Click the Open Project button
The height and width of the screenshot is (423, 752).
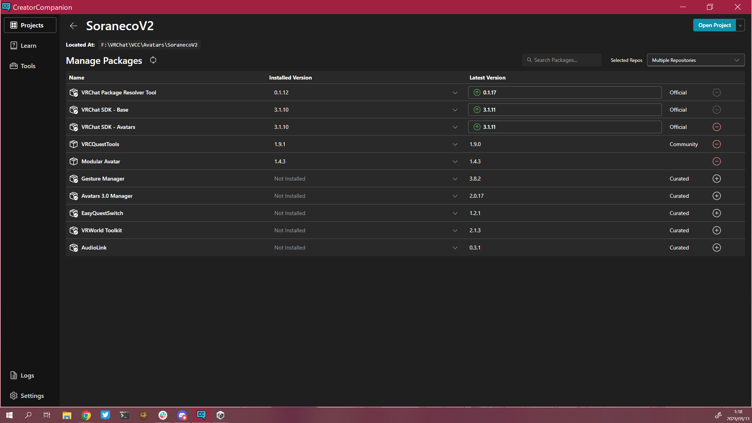[714, 25]
